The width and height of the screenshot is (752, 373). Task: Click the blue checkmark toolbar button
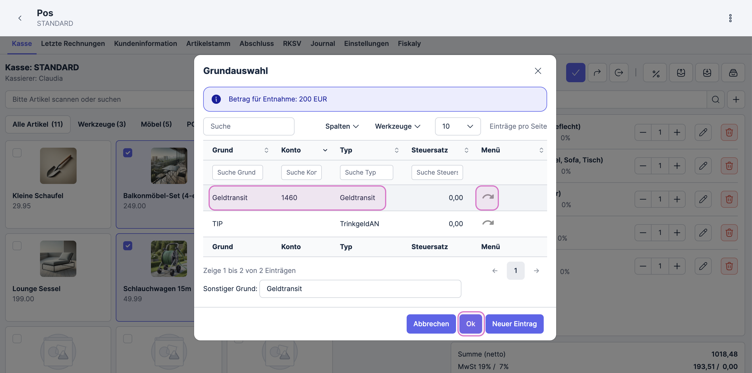click(575, 73)
